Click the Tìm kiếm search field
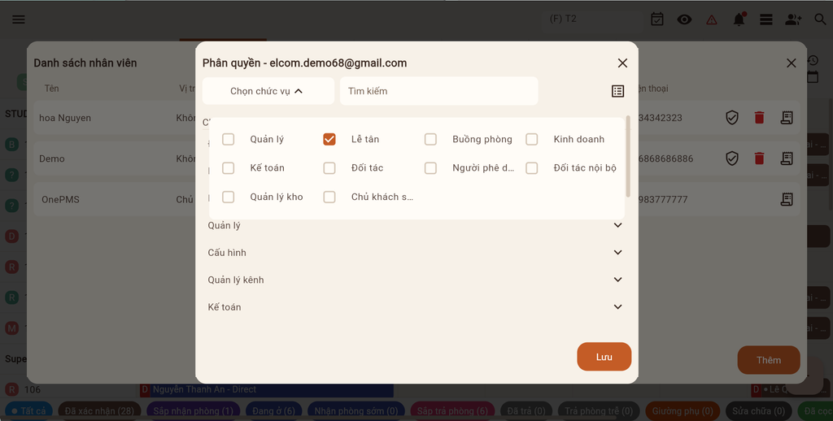This screenshot has width=833, height=421. (x=438, y=91)
